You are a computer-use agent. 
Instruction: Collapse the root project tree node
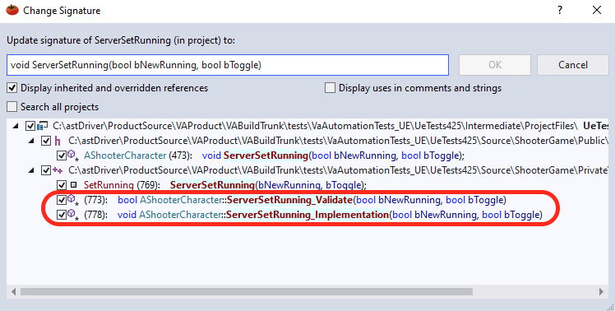coord(16,126)
